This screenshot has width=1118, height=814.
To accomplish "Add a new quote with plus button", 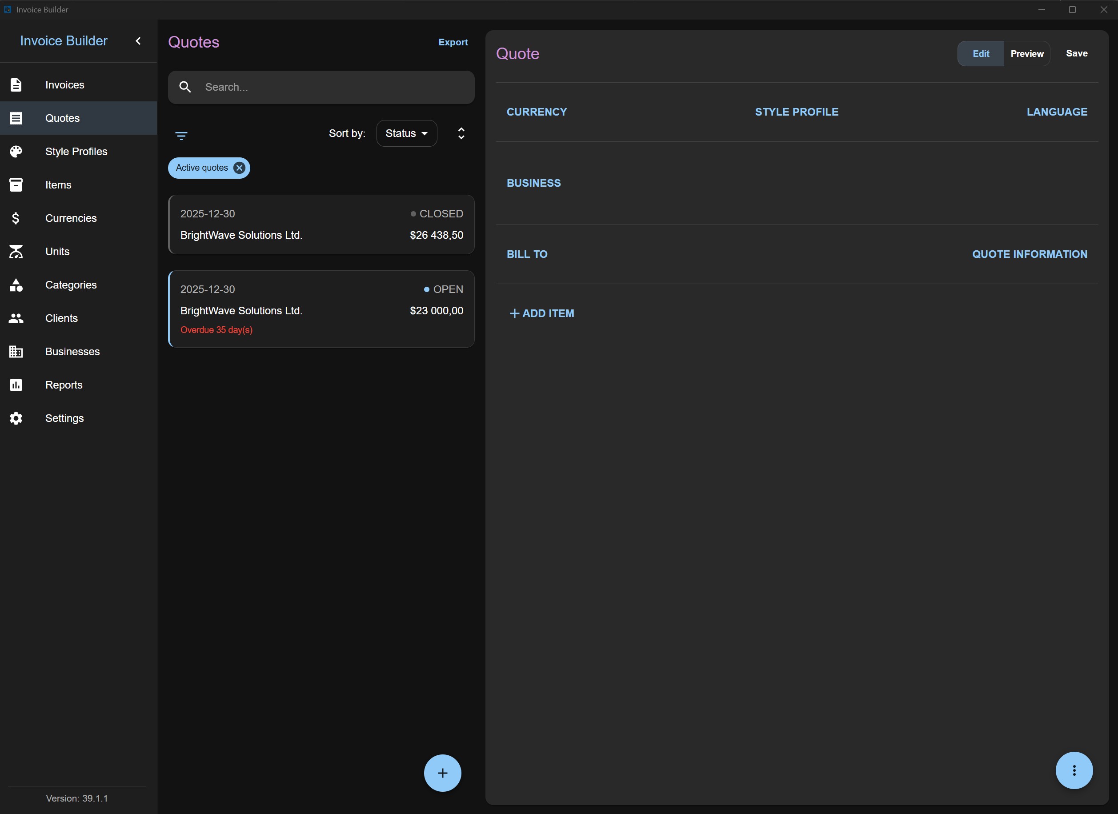I will 442,773.
